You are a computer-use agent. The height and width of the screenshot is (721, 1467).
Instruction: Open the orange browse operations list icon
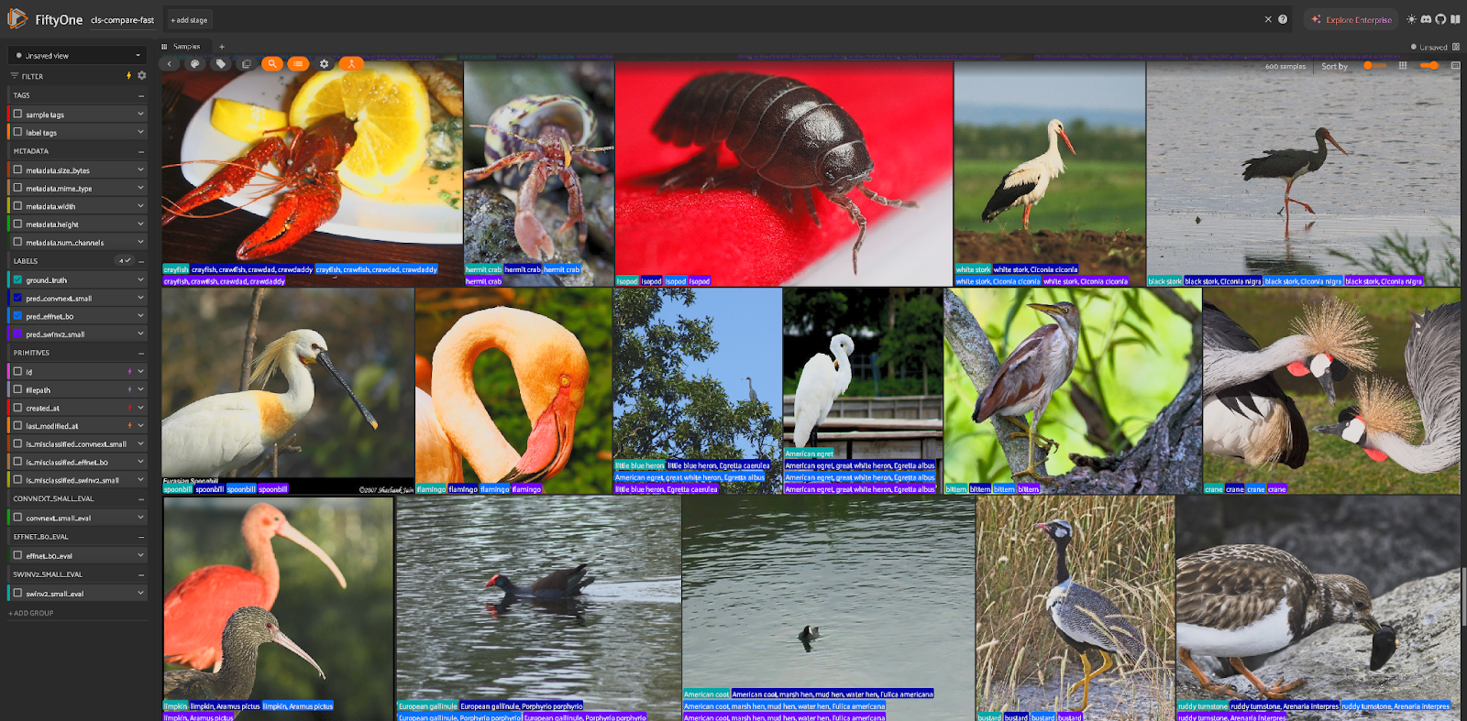point(298,64)
